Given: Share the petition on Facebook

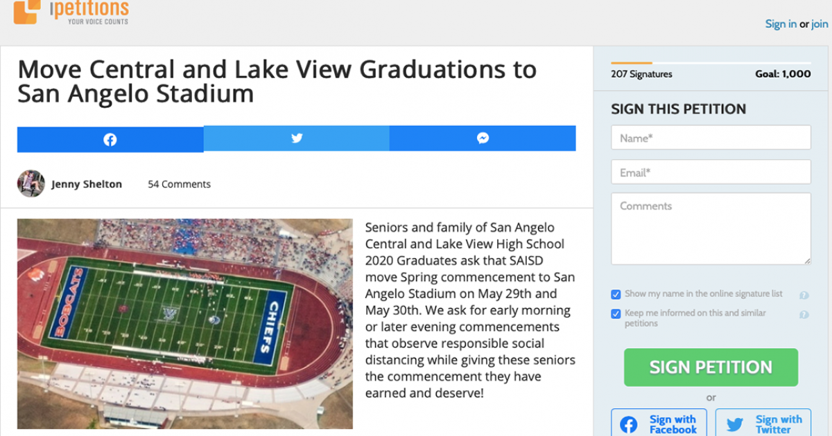Looking at the screenshot, I should pos(110,138).
